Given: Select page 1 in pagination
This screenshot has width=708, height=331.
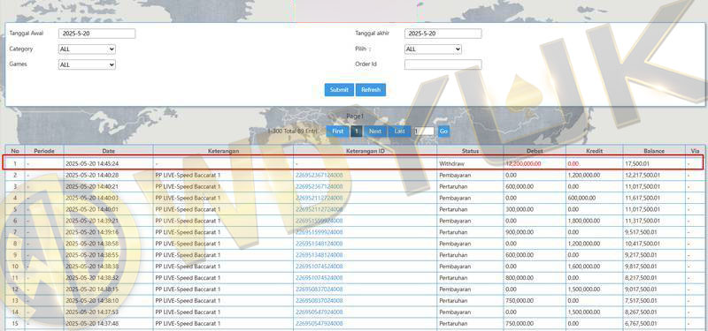Looking at the screenshot, I should pyautogui.click(x=357, y=131).
